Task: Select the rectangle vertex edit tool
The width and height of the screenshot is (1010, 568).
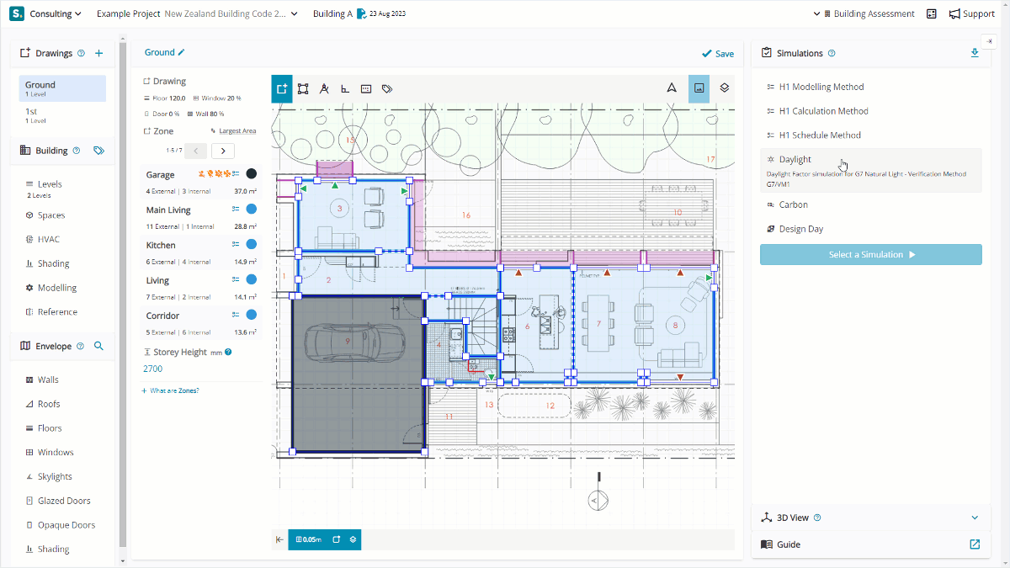Action: (x=303, y=88)
